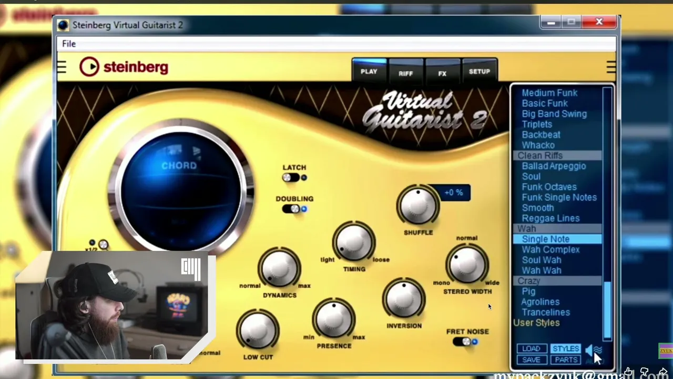673x379 pixels.
Task: Click the Wah category header
Action: [557, 228]
